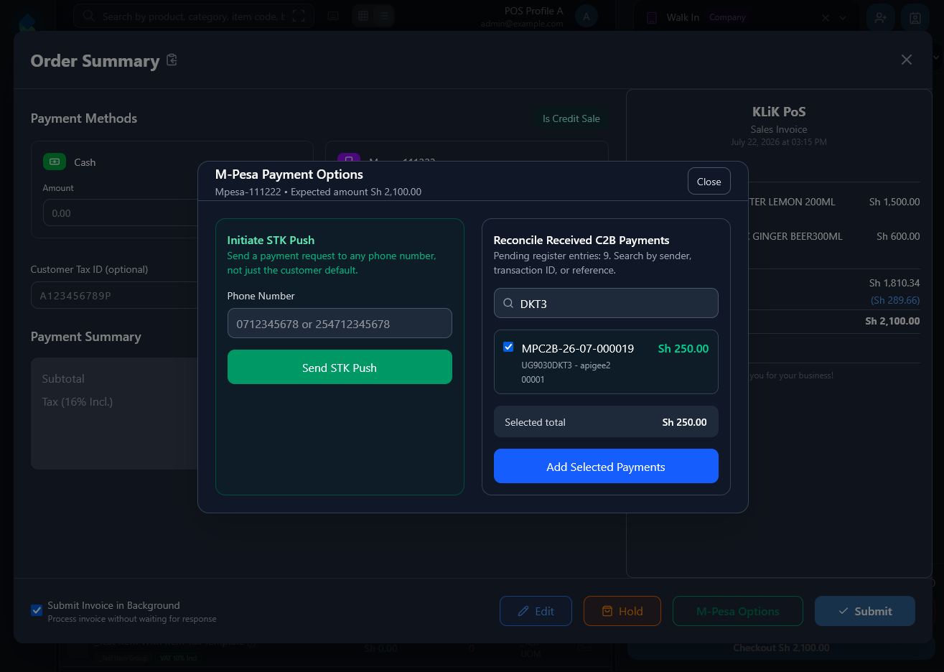Click the Sh 1,500.00 line amount in invoice
Screen dimensions: 944x672
coord(894,202)
